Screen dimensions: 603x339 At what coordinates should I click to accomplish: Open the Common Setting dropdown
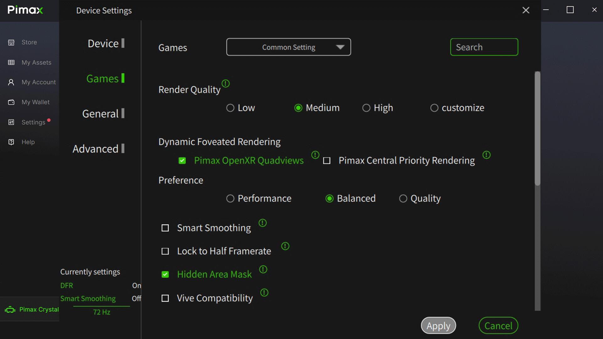coord(288,47)
